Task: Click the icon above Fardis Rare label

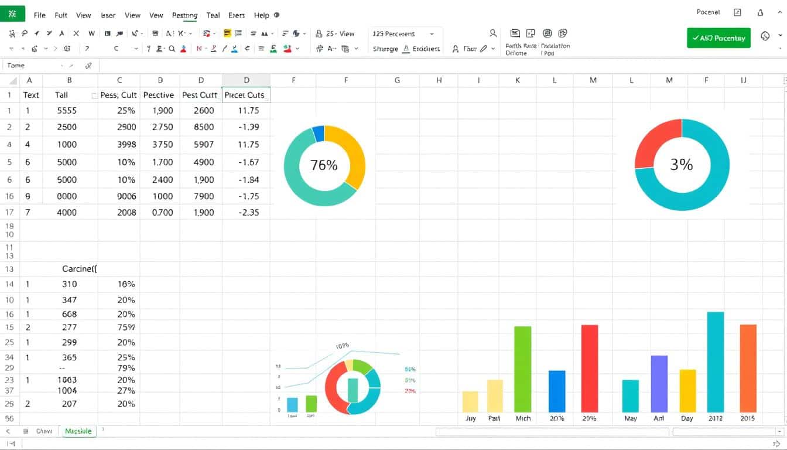Action: [515, 33]
